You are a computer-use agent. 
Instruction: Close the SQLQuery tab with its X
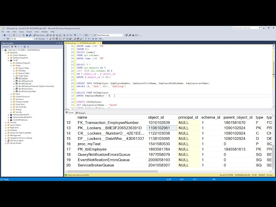[x=100, y=43]
